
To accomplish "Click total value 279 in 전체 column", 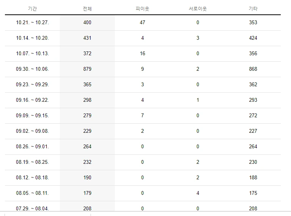I will [87, 115].
